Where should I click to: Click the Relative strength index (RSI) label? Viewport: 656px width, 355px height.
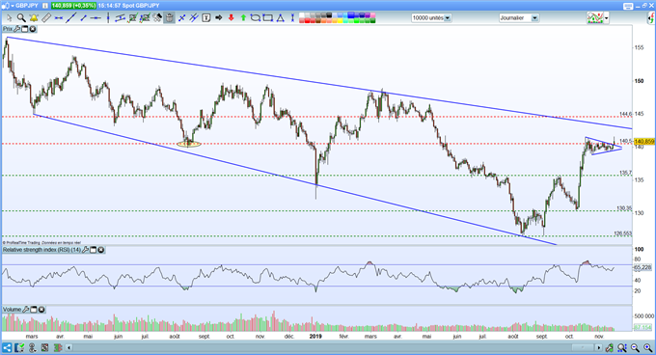41,250
